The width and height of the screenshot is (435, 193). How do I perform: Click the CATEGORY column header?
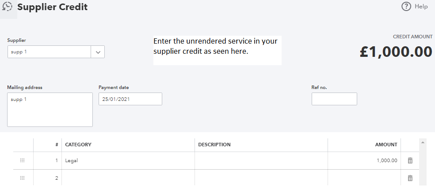78,145
